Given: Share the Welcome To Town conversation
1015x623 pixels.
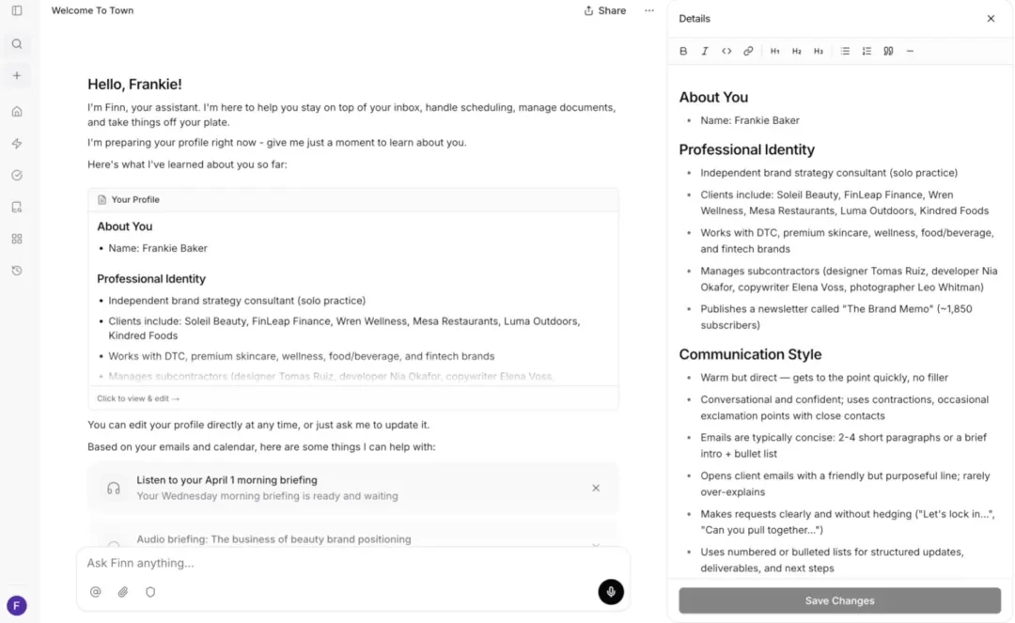Looking at the screenshot, I should coord(604,10).
